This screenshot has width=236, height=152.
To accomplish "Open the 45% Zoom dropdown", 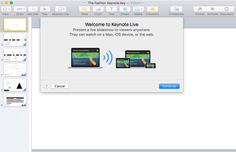I will (20, 9).
